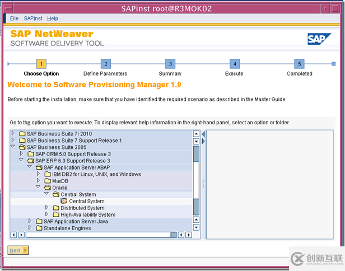Select SAP Business Suite 7i 2010 folder icon
This screenshot has width=345, height=271.
pos(22,134)
